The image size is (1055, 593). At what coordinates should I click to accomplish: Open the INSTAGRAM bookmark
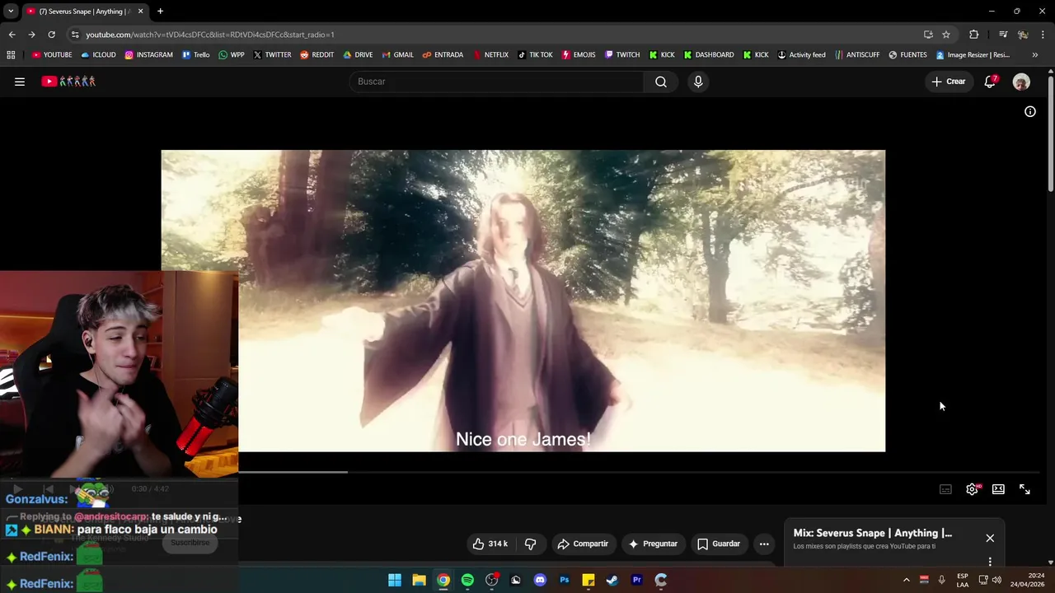(148, 55)
